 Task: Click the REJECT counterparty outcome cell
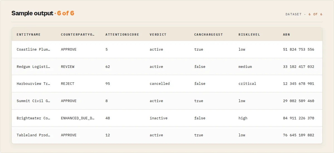click(x=68, y=84)
